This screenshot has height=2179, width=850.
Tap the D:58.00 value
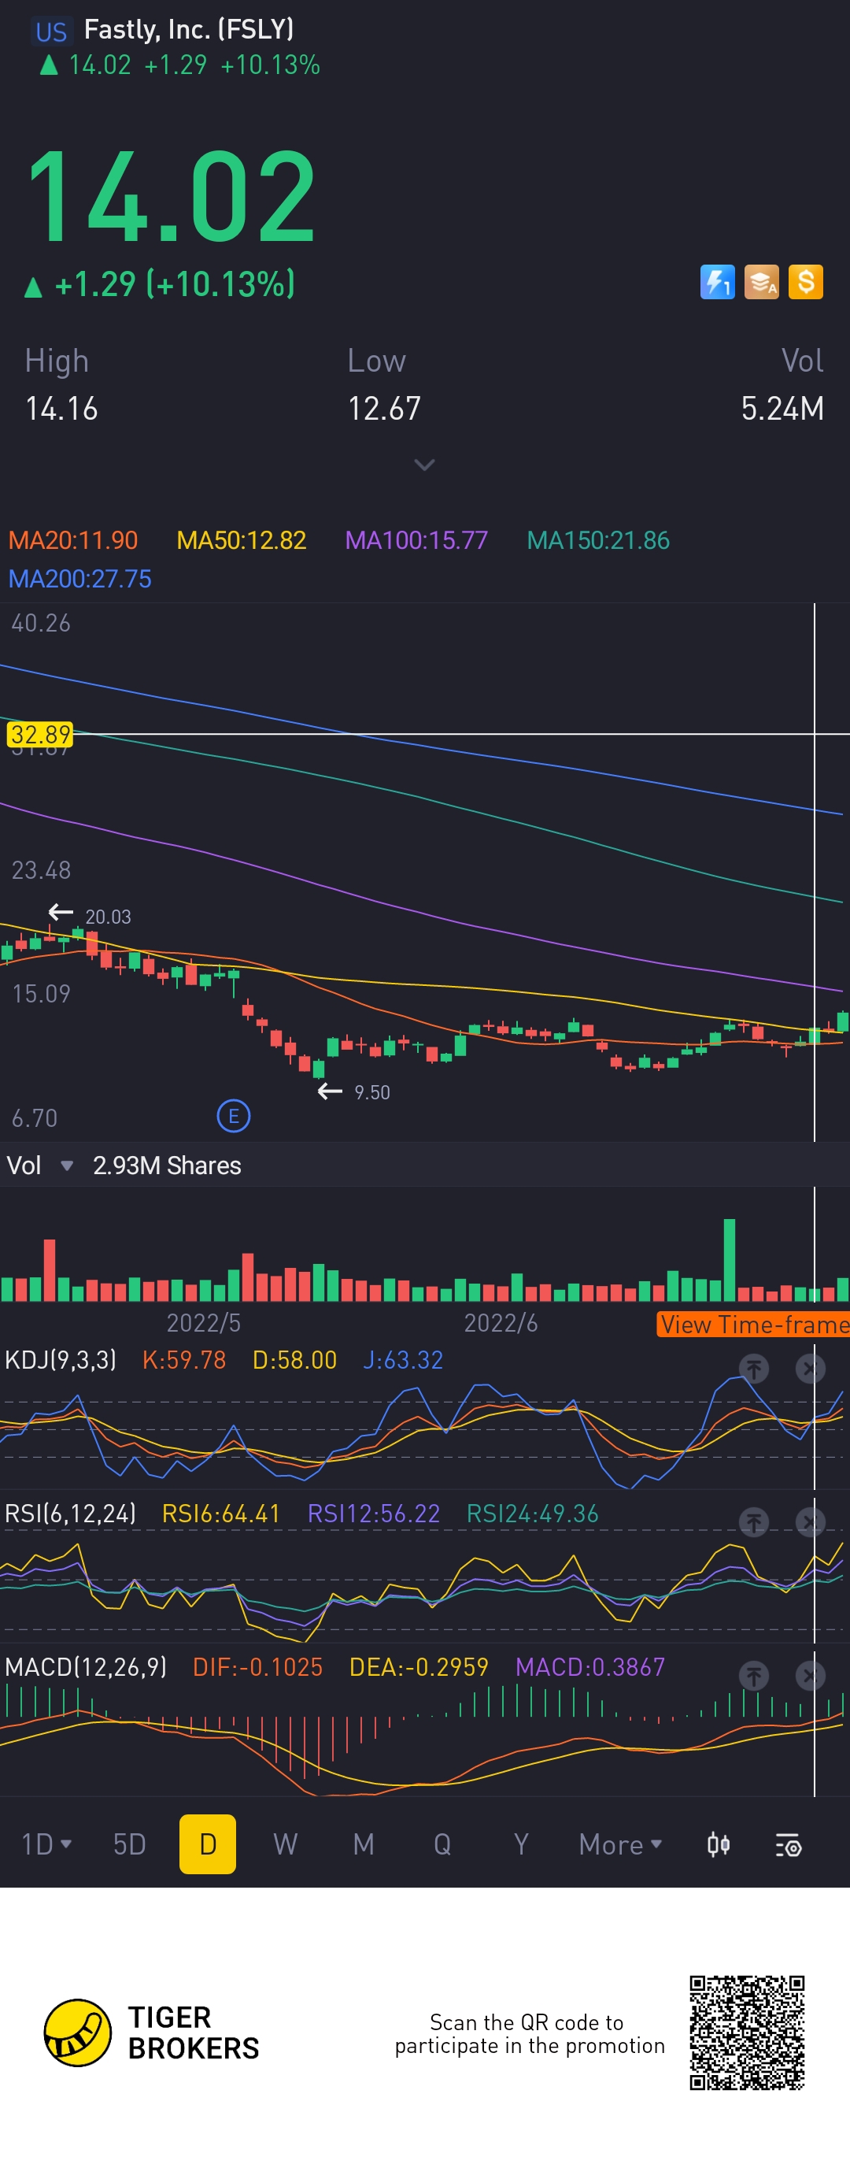[294, 1360]
